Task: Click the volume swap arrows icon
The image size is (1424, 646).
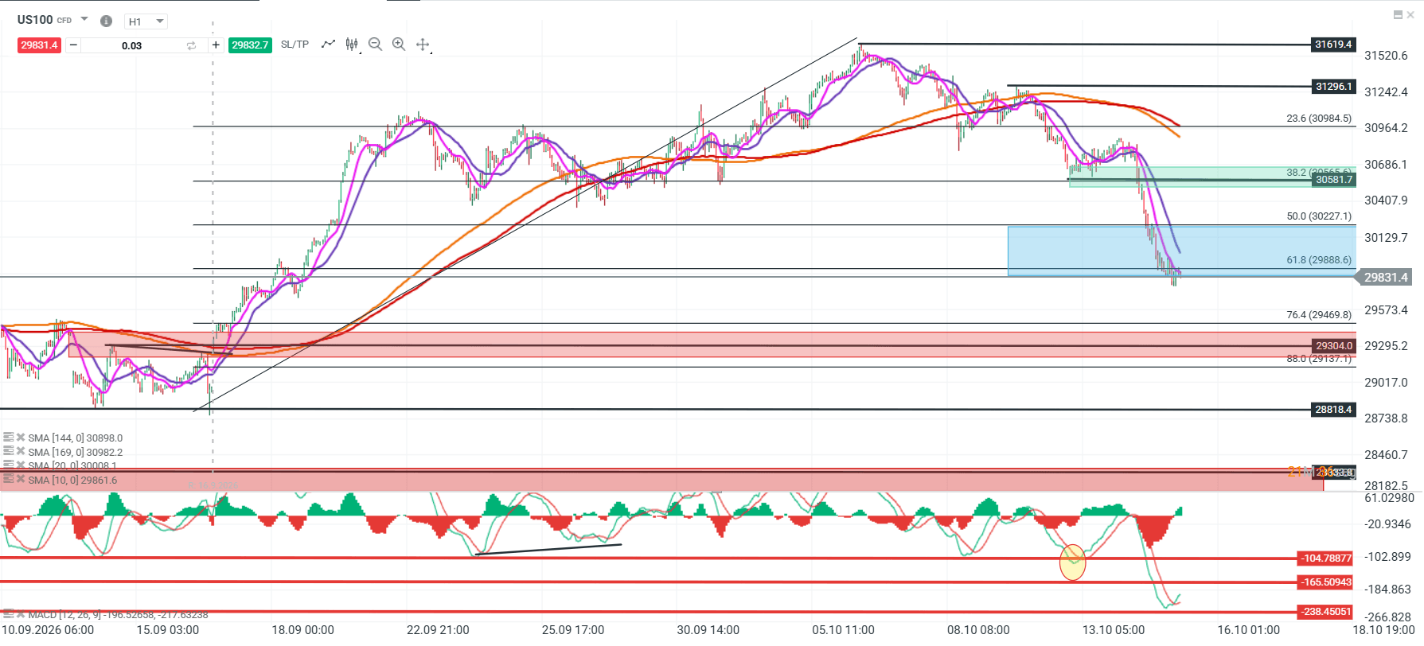Action: coord(191,45)
